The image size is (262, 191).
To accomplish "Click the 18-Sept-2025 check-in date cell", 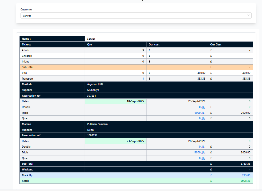I will [x=116, y=101].
